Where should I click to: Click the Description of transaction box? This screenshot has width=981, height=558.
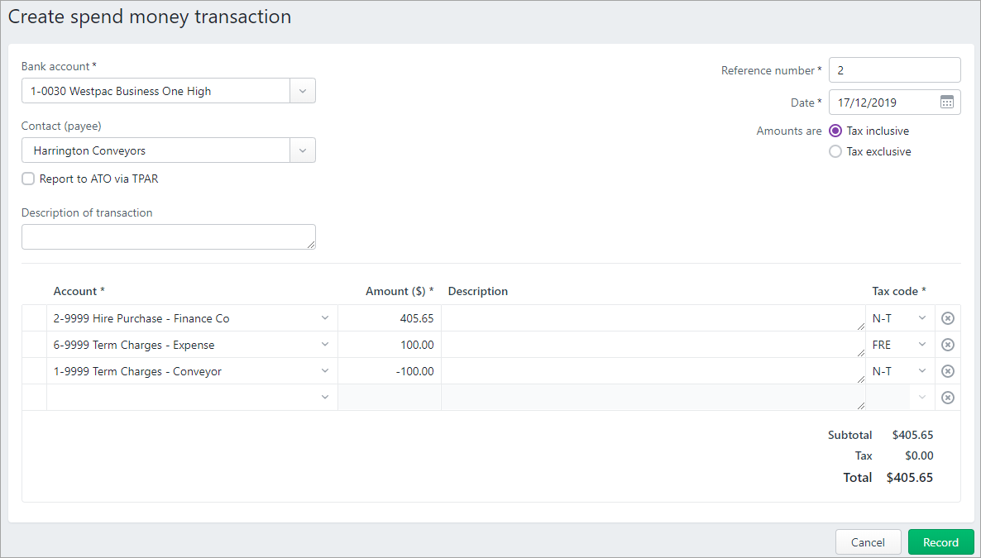click(168, 236)
